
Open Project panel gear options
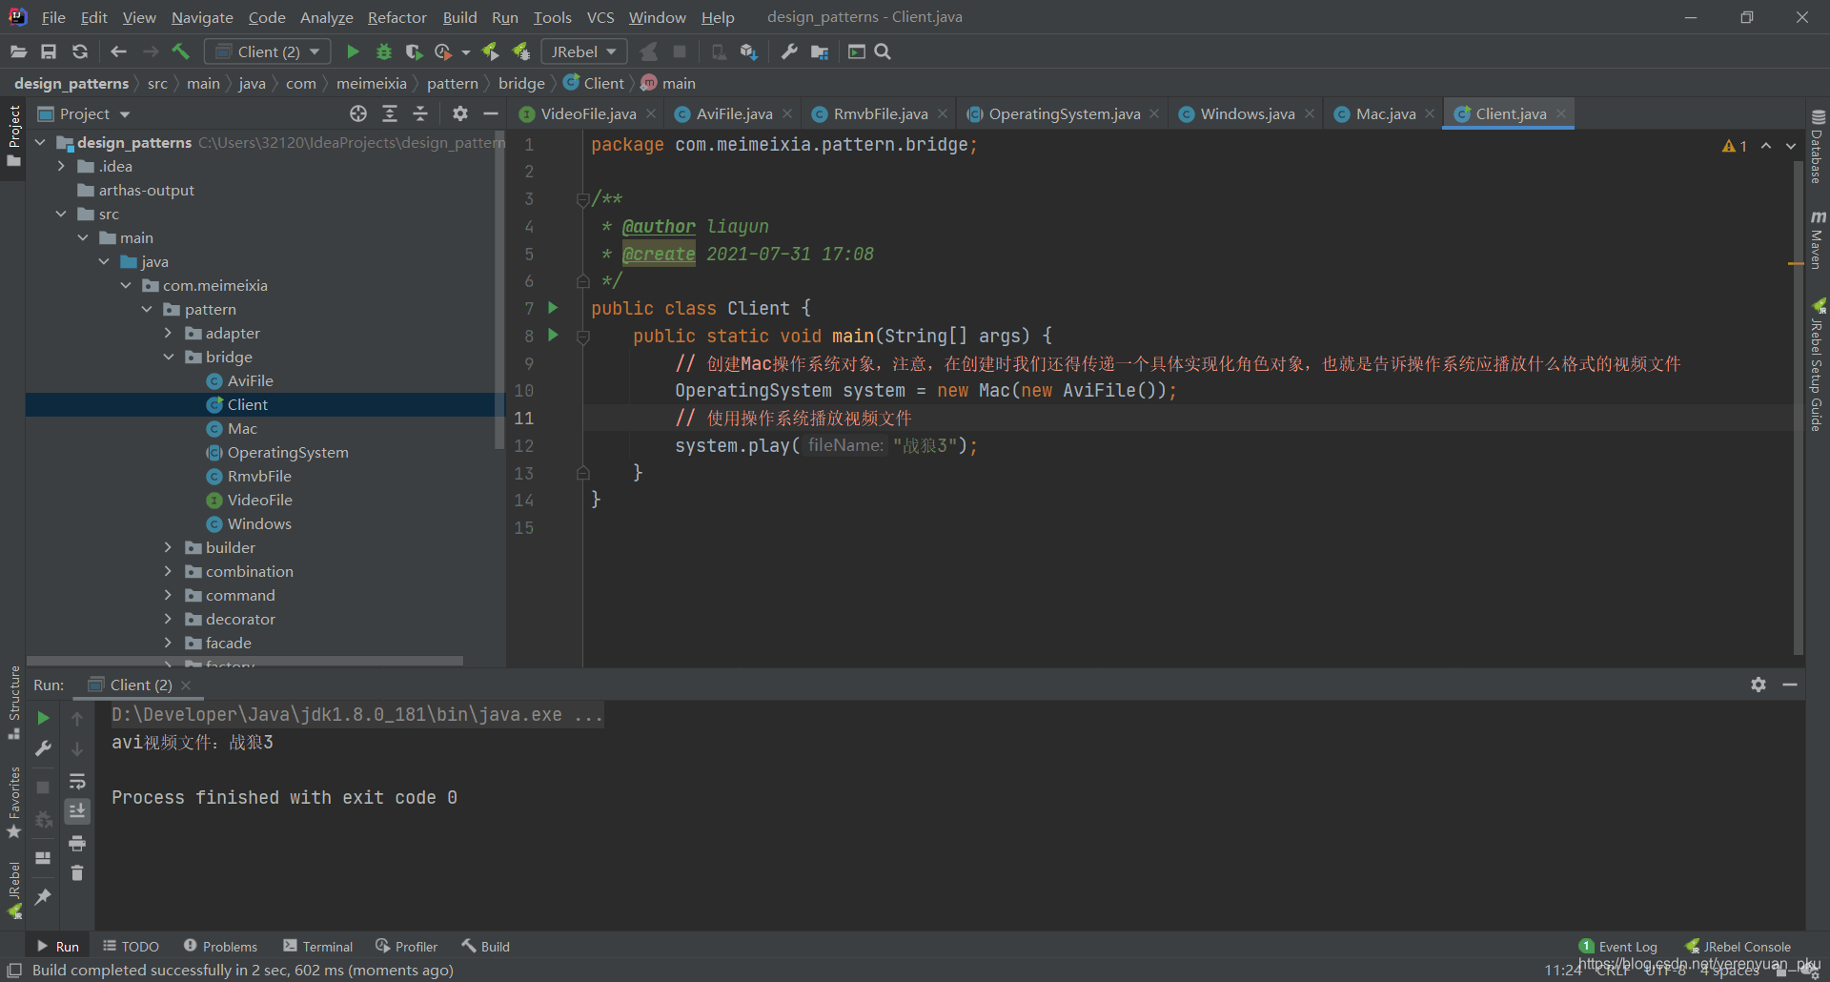click(460, 113)
